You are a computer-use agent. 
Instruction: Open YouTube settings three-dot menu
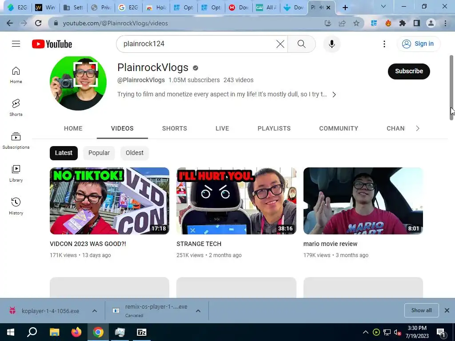pos(384,44)
